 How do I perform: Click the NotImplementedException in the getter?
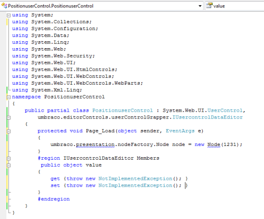coord(135,179)
